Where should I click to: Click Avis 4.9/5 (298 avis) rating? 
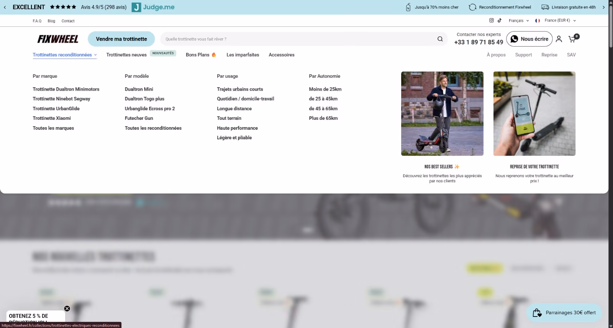[x=104, y=7]
